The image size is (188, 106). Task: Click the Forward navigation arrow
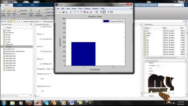tap(5, 21)
